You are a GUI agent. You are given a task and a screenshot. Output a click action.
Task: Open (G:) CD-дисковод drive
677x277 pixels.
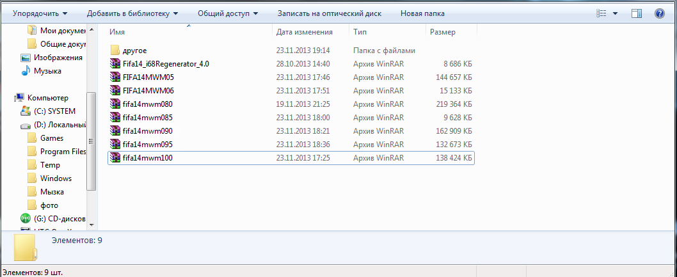click(x=60, y=218)
